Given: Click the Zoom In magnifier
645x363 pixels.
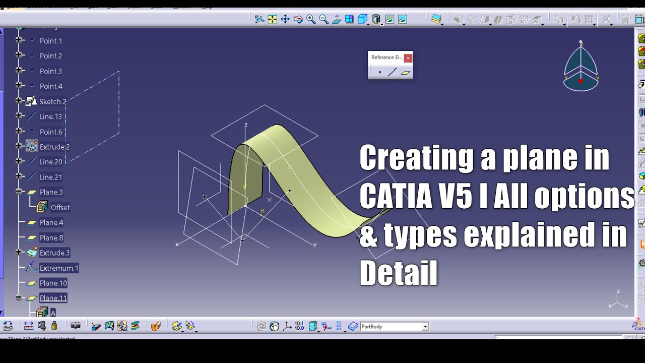Looking at the screenshot, I should point(311,19).
